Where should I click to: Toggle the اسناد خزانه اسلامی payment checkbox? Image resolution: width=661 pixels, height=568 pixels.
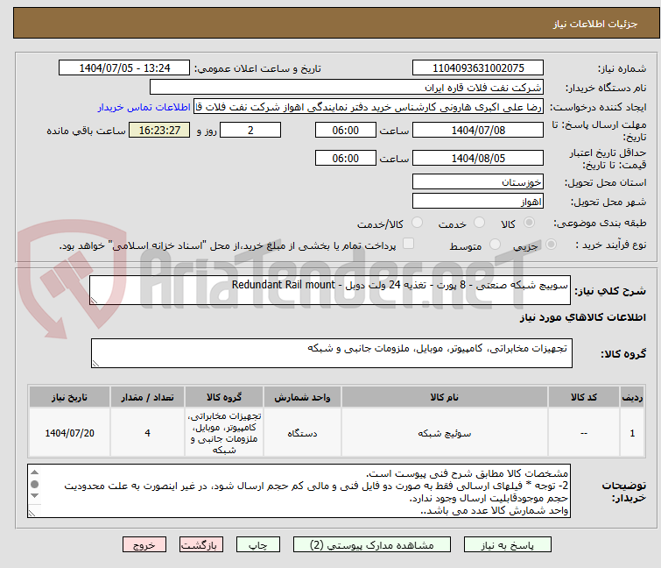pyautogui.click(x=409, y=244)
